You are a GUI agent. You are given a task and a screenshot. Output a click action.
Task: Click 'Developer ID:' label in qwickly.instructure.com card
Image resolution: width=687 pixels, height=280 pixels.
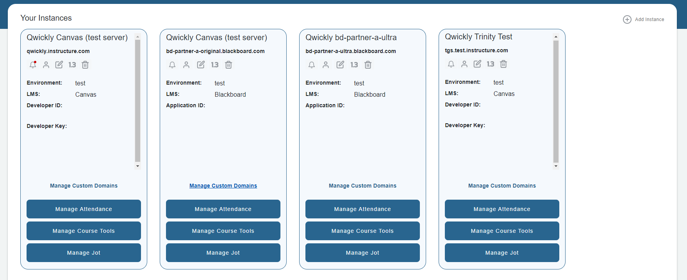[45, 105]
